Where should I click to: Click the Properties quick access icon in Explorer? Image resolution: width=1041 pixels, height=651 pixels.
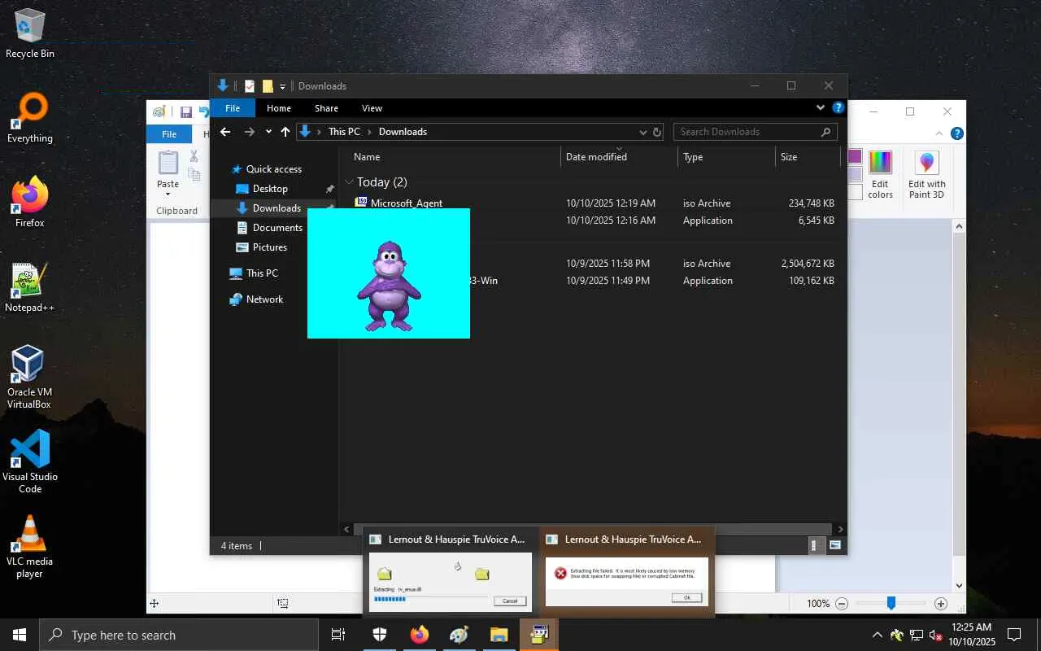point(250,86)
